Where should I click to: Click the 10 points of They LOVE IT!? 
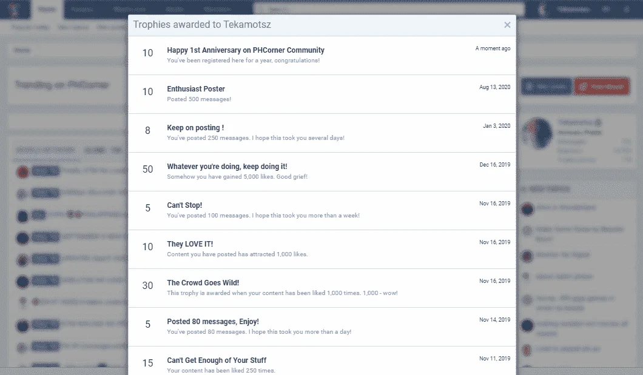(147, 247)
